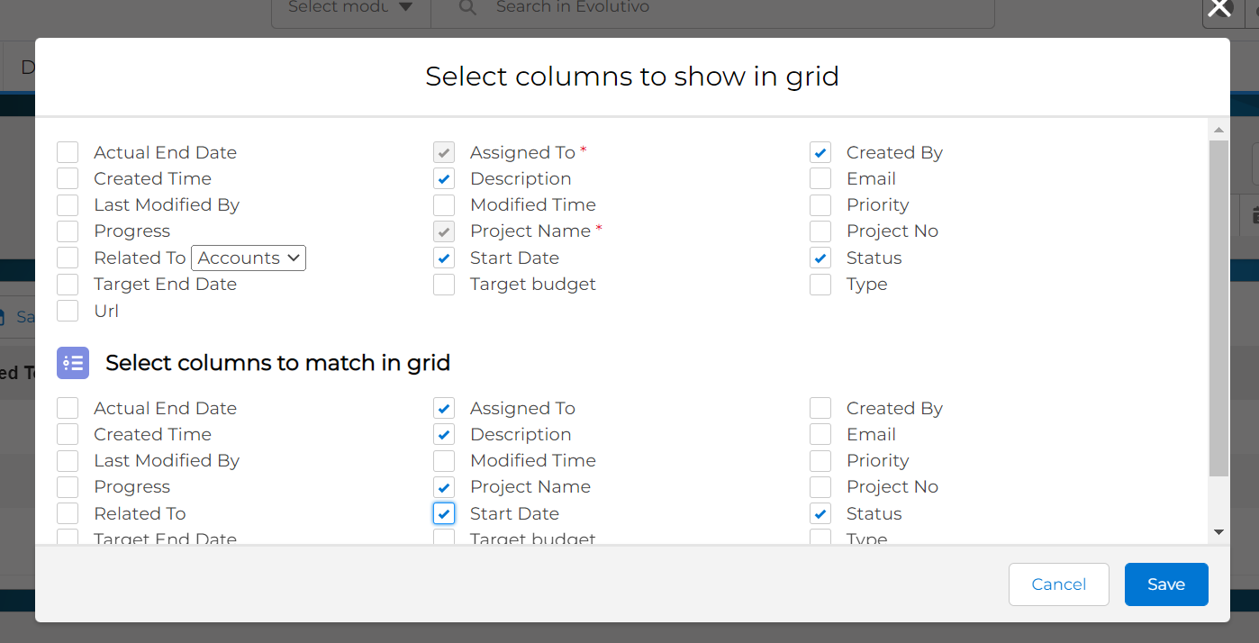Click the dialog's vertical scrollbar thumb
The height and width of the screenshot is (643, 1259).
tap(1218, 306)
